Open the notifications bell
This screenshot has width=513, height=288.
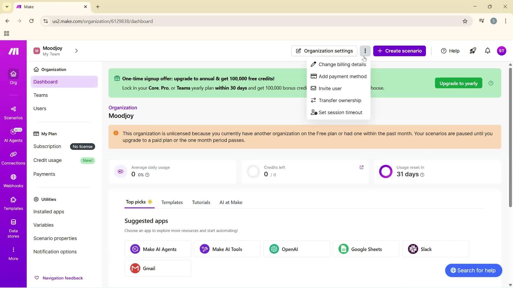coord(487,51)
